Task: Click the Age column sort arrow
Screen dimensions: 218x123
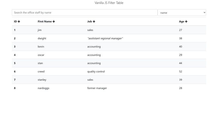Action: pyautogui.click(x=186, y=22)
